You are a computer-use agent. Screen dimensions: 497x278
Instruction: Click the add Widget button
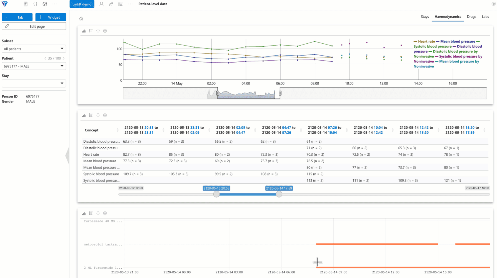coord(51,17)
